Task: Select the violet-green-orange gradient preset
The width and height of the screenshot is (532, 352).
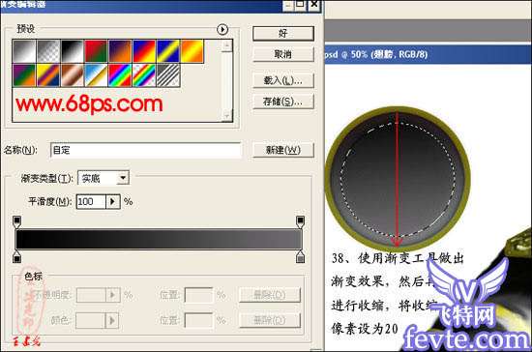Action: pyautogui.click(x=24, y=75)
